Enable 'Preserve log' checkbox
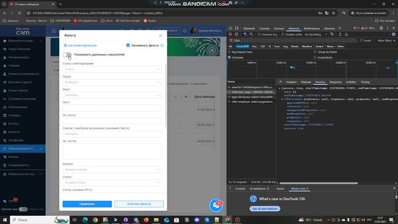This screenshot has width=398, height=224. point(259,34)
